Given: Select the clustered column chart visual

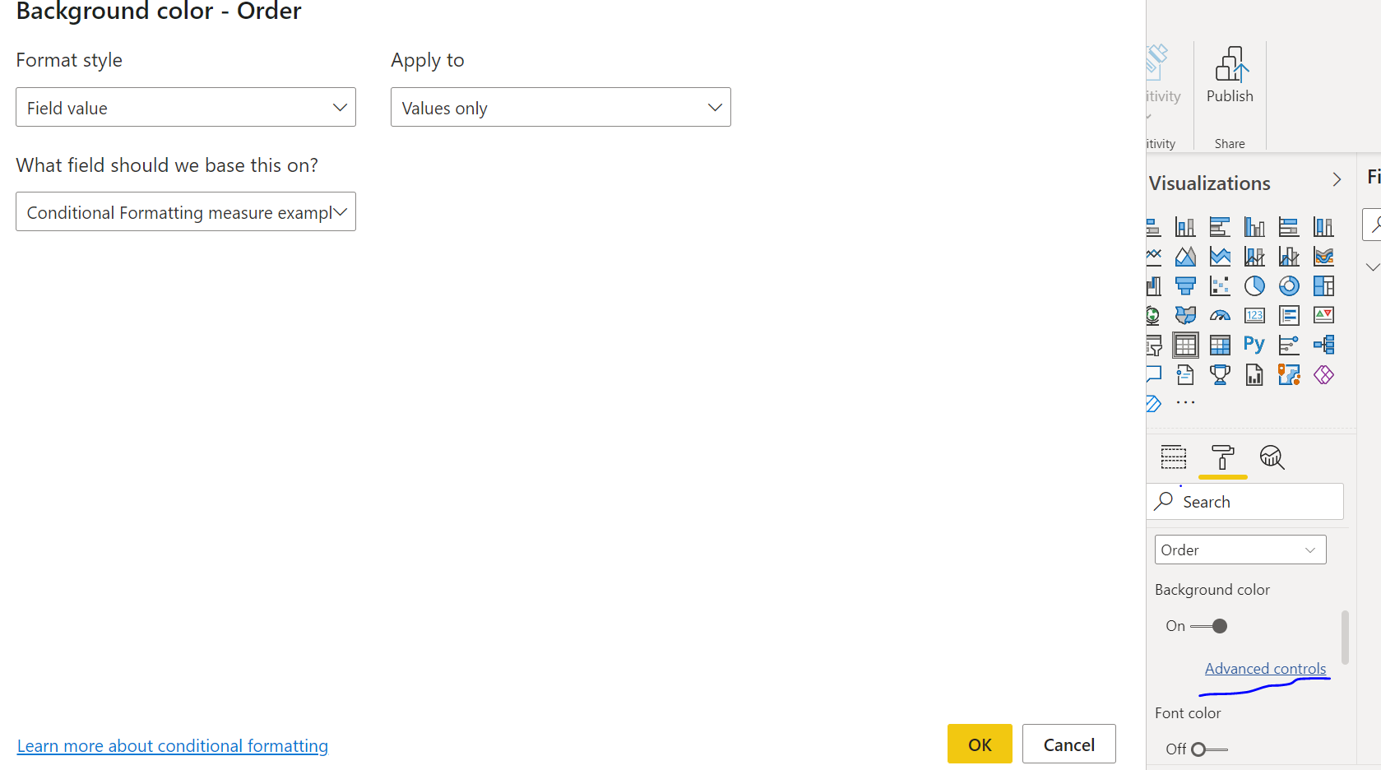Looking at the screenshot, I should [1254, 227].
